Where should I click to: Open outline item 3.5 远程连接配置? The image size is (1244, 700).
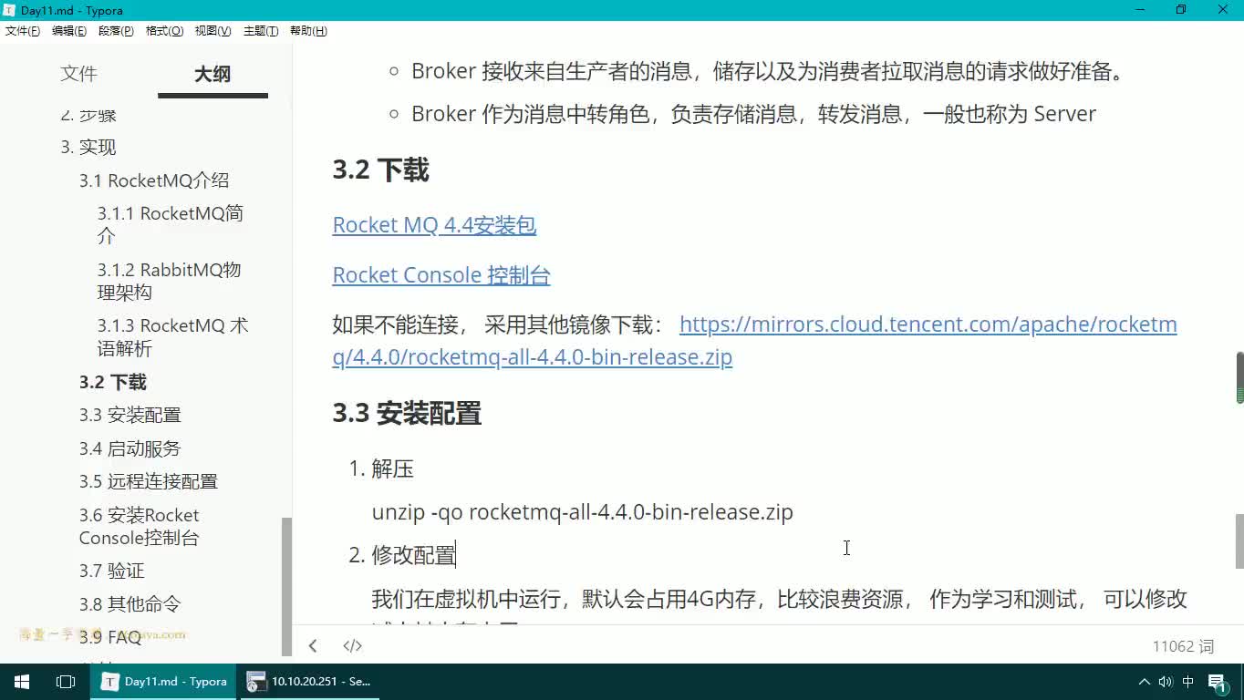[149, 481]
